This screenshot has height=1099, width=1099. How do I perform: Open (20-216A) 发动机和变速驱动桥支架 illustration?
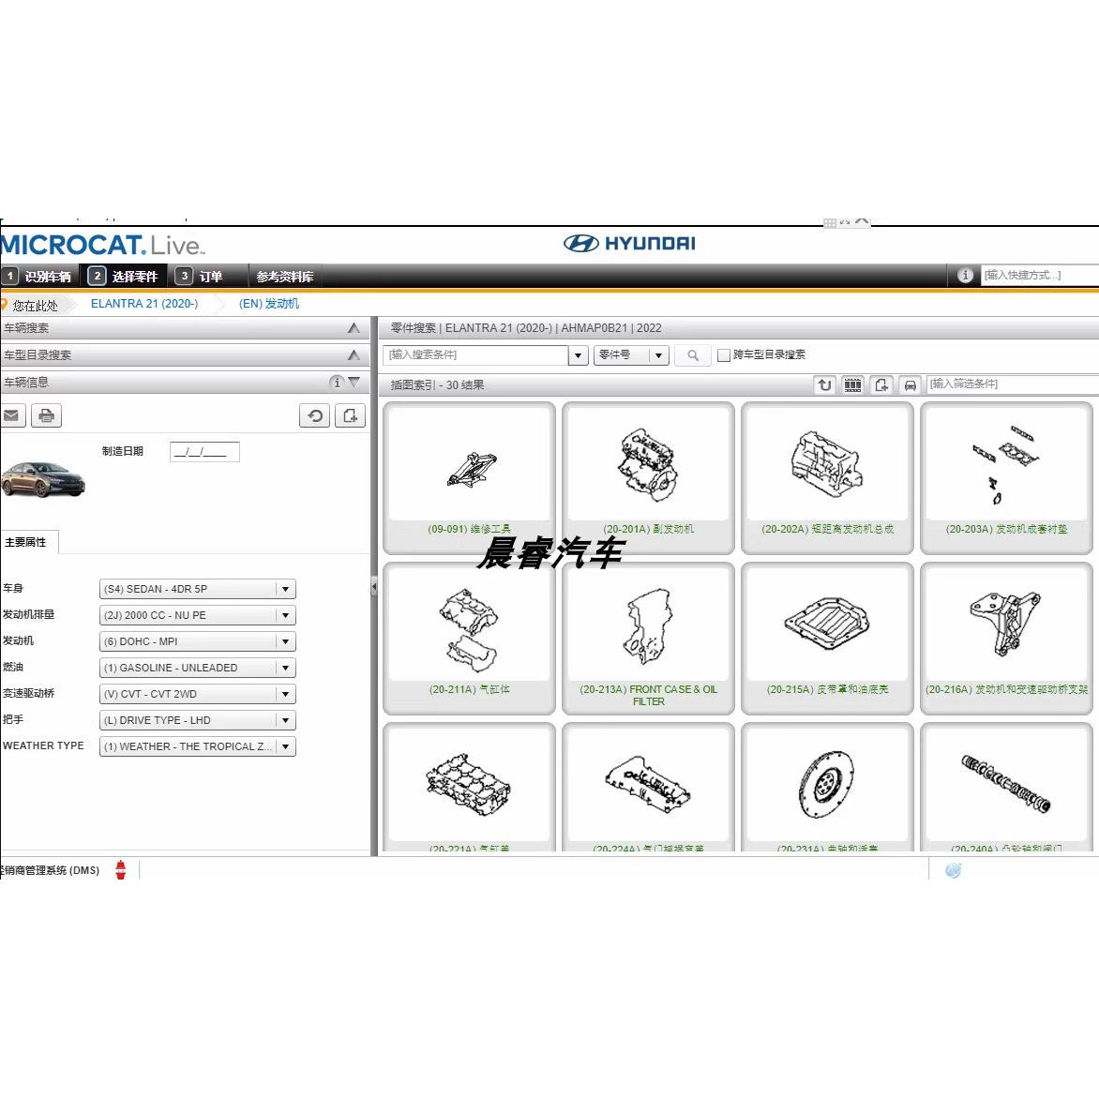tap(1006, 638)
